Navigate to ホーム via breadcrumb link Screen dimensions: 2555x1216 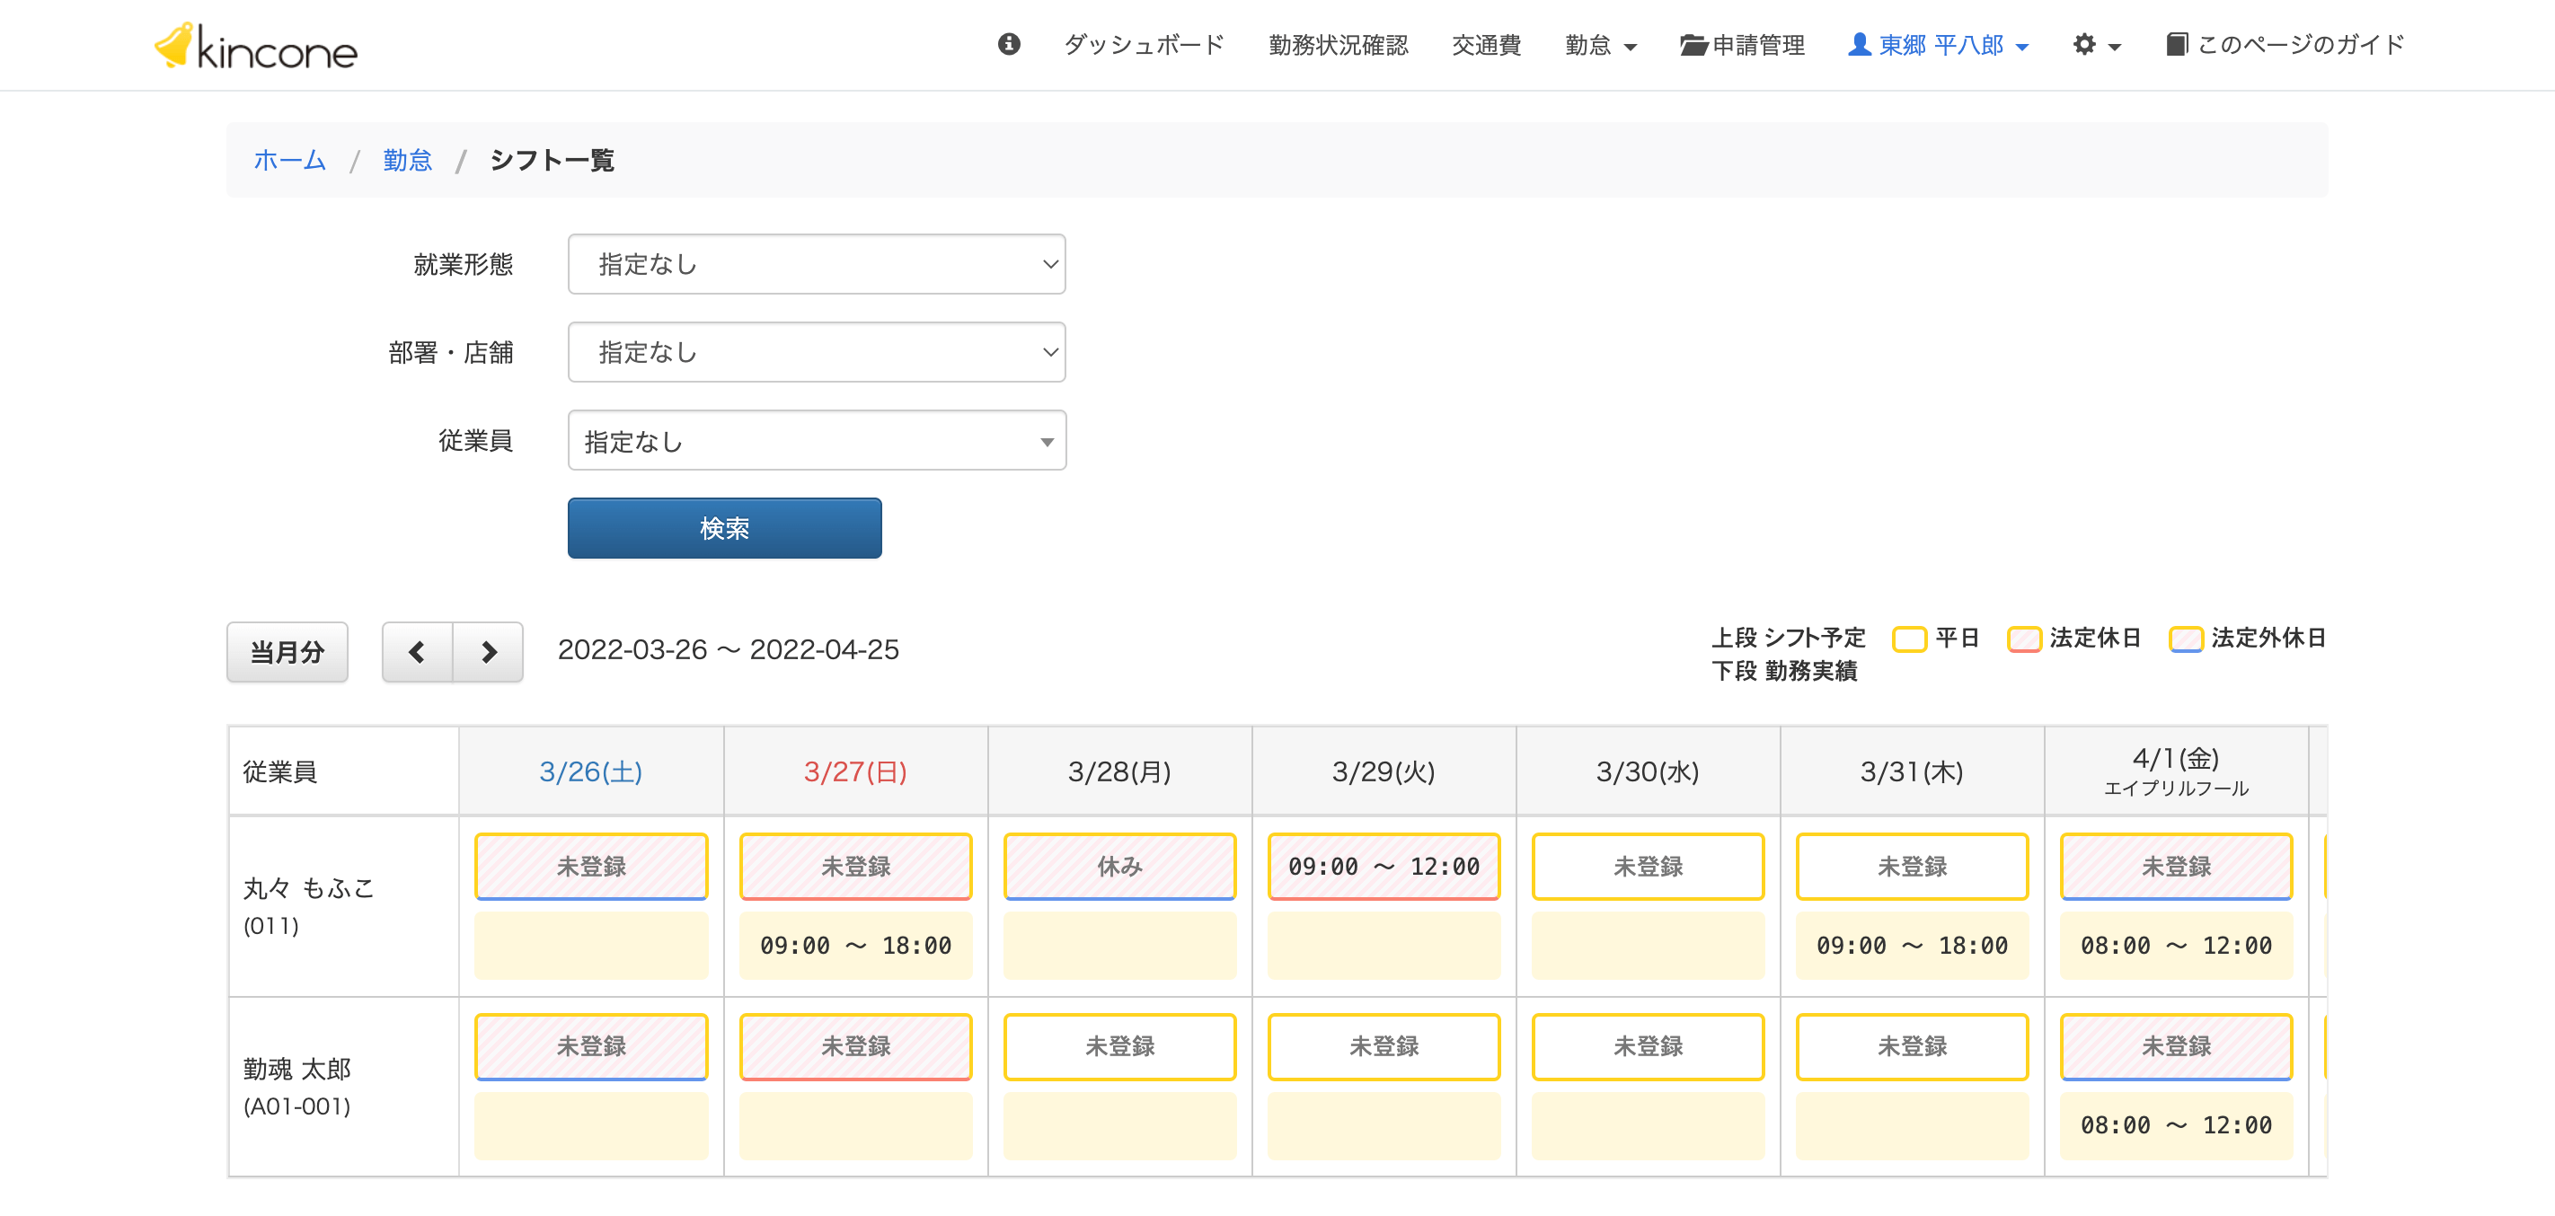(289, 160)
